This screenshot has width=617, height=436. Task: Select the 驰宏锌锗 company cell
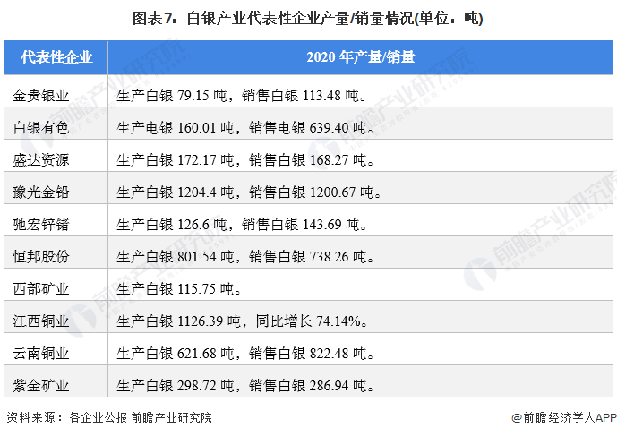pyautogui.click(x=43, y=224)
